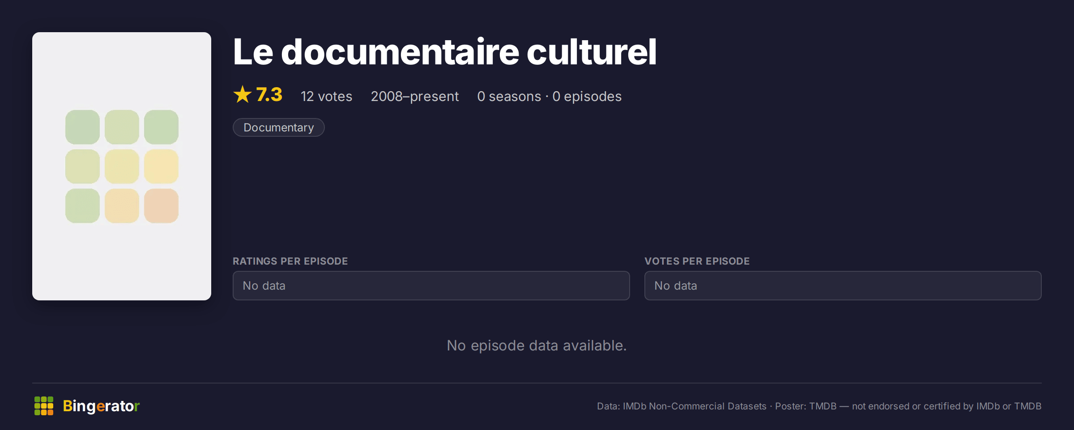
Task: Click the bottom-right orange poster tile
Action: [x=161, y=206]
